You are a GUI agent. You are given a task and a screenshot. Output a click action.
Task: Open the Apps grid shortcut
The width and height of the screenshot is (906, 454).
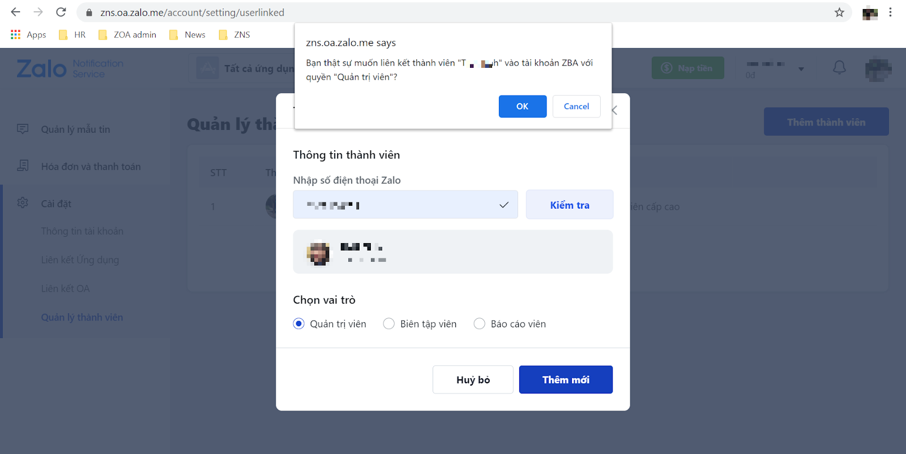(x=28, y=34)
